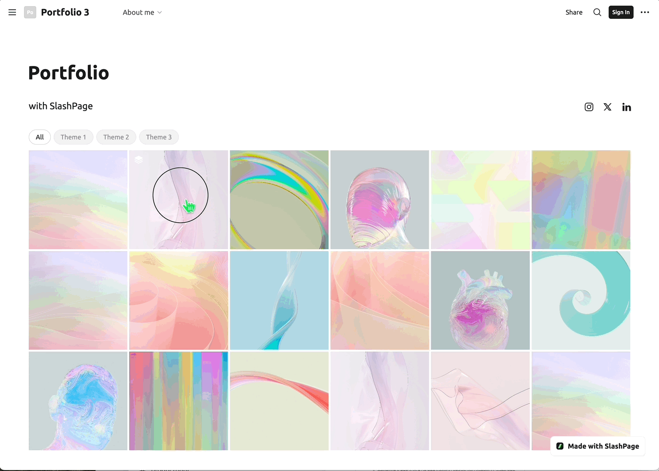The width and height of the screenshot is (659, 471).
Task: Open the search magnifier icon
Action: pos(597,12)
